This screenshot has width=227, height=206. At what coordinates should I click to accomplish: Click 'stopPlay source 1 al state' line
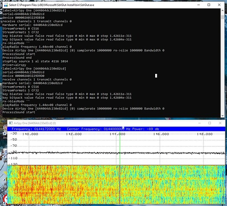pos(35,61)
